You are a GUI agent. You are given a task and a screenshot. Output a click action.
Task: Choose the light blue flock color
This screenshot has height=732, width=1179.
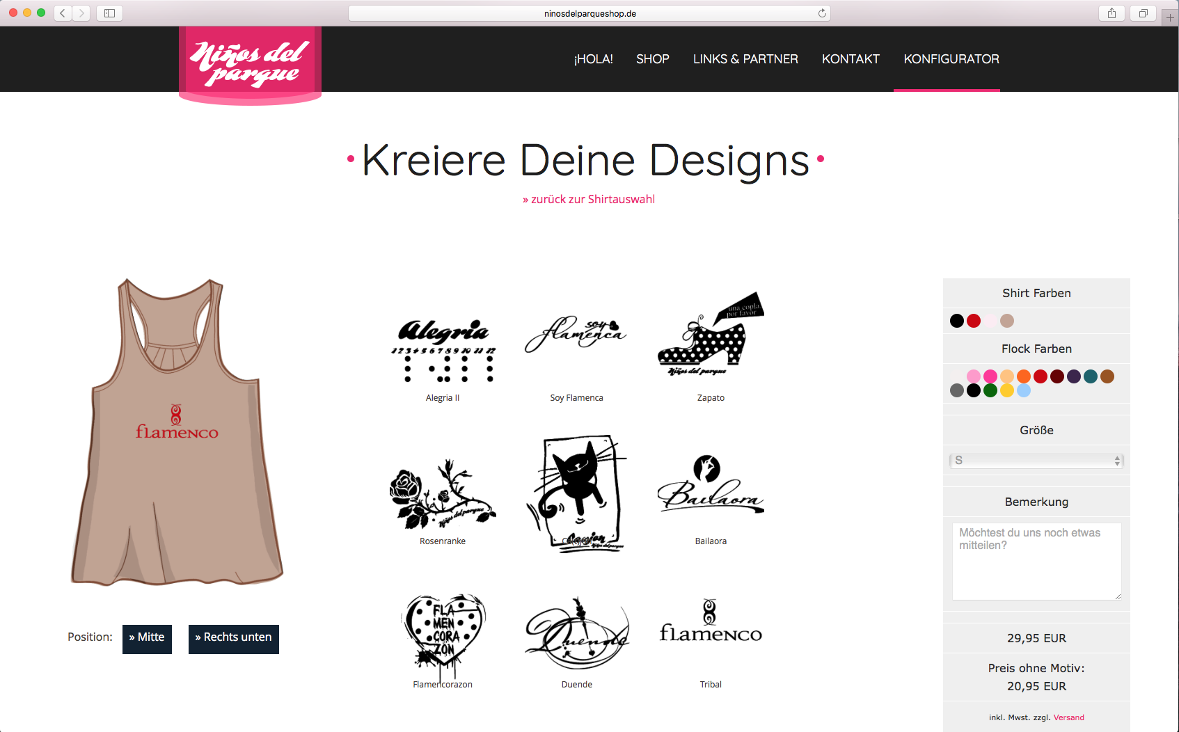[1024, 390]
